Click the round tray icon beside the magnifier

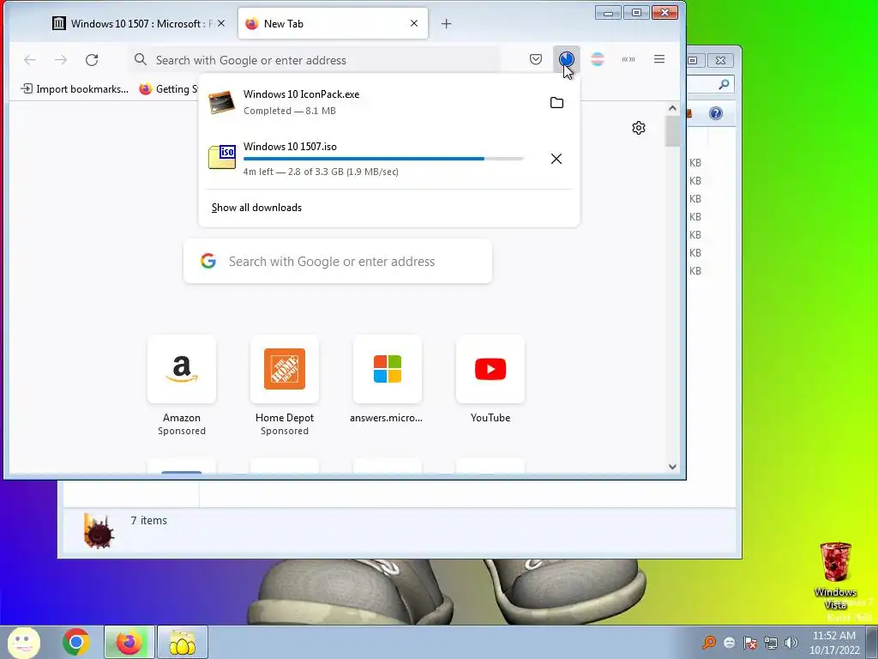(729, 643)
